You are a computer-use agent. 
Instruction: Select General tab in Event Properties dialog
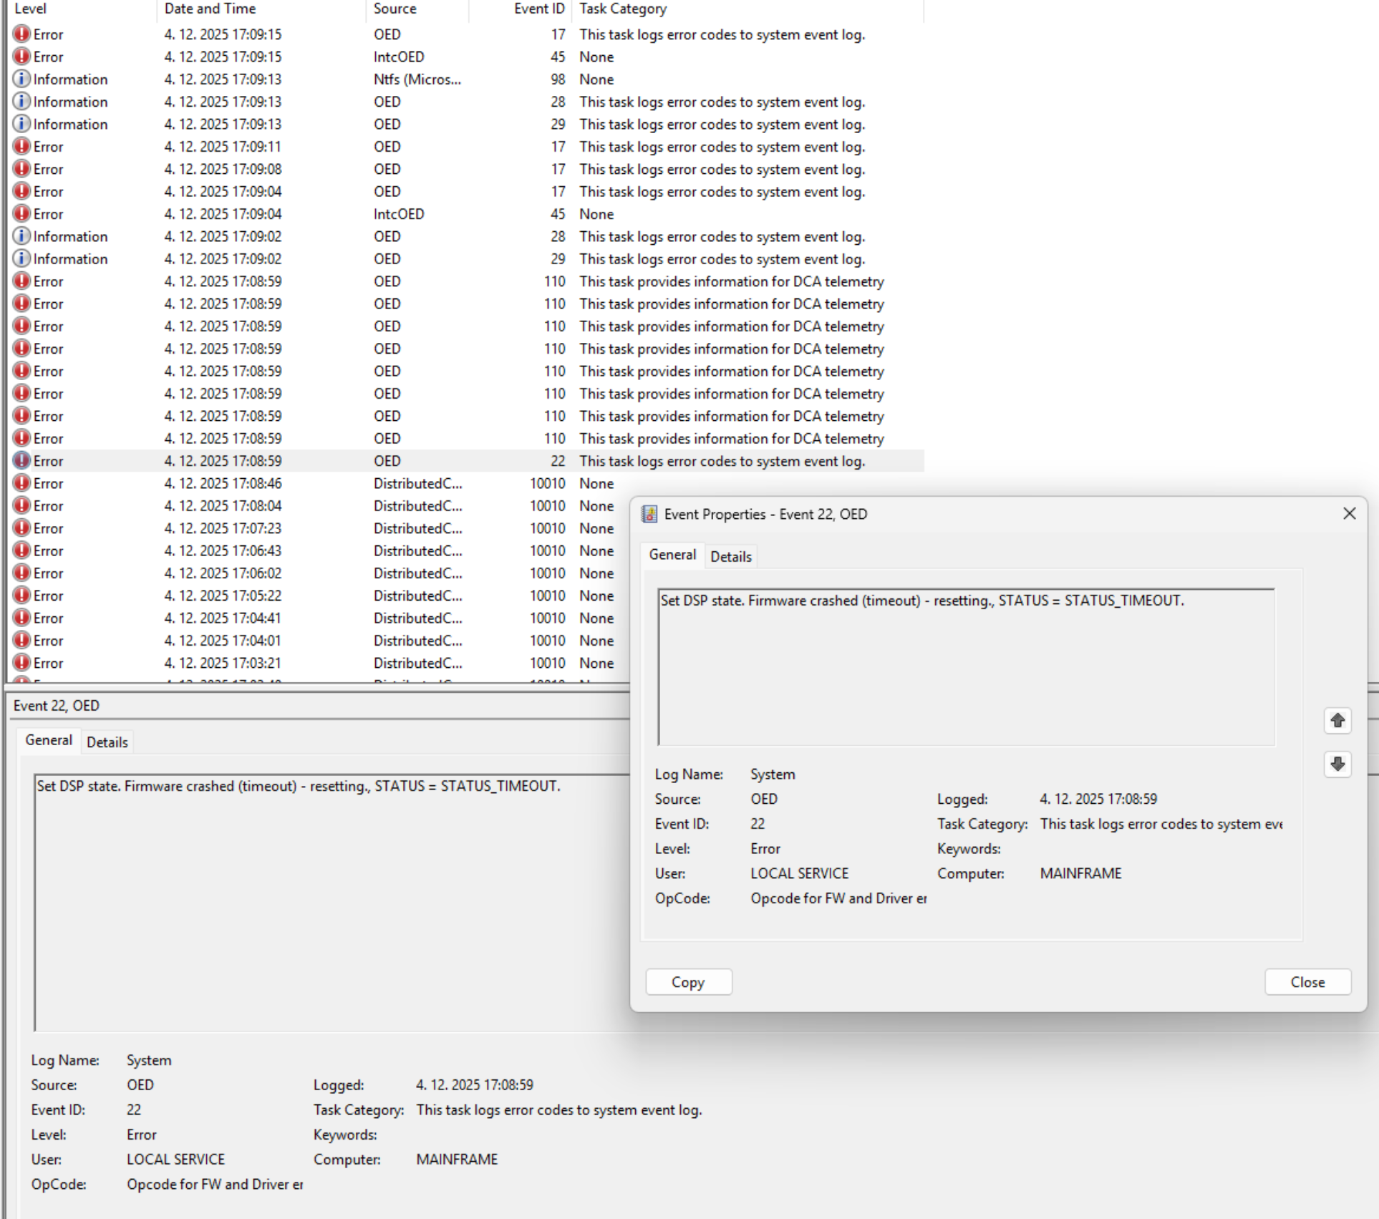(672, 555)
